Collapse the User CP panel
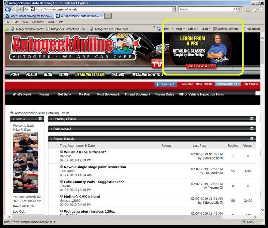The width and height of the screenshot is (268, 228). (x=40, y=119)
